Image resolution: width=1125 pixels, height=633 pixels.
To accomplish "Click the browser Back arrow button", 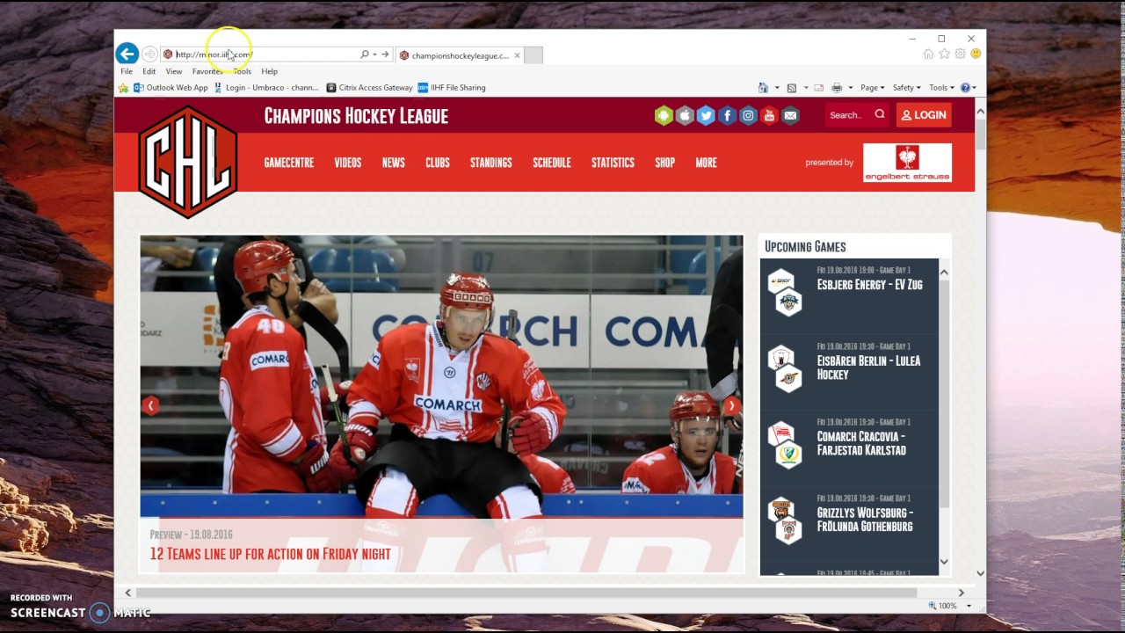I will click(x=127, y=54).
